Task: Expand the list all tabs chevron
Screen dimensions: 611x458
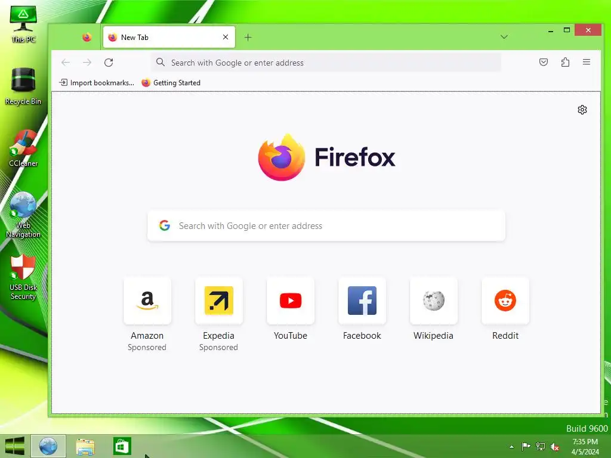Action: 504,37
